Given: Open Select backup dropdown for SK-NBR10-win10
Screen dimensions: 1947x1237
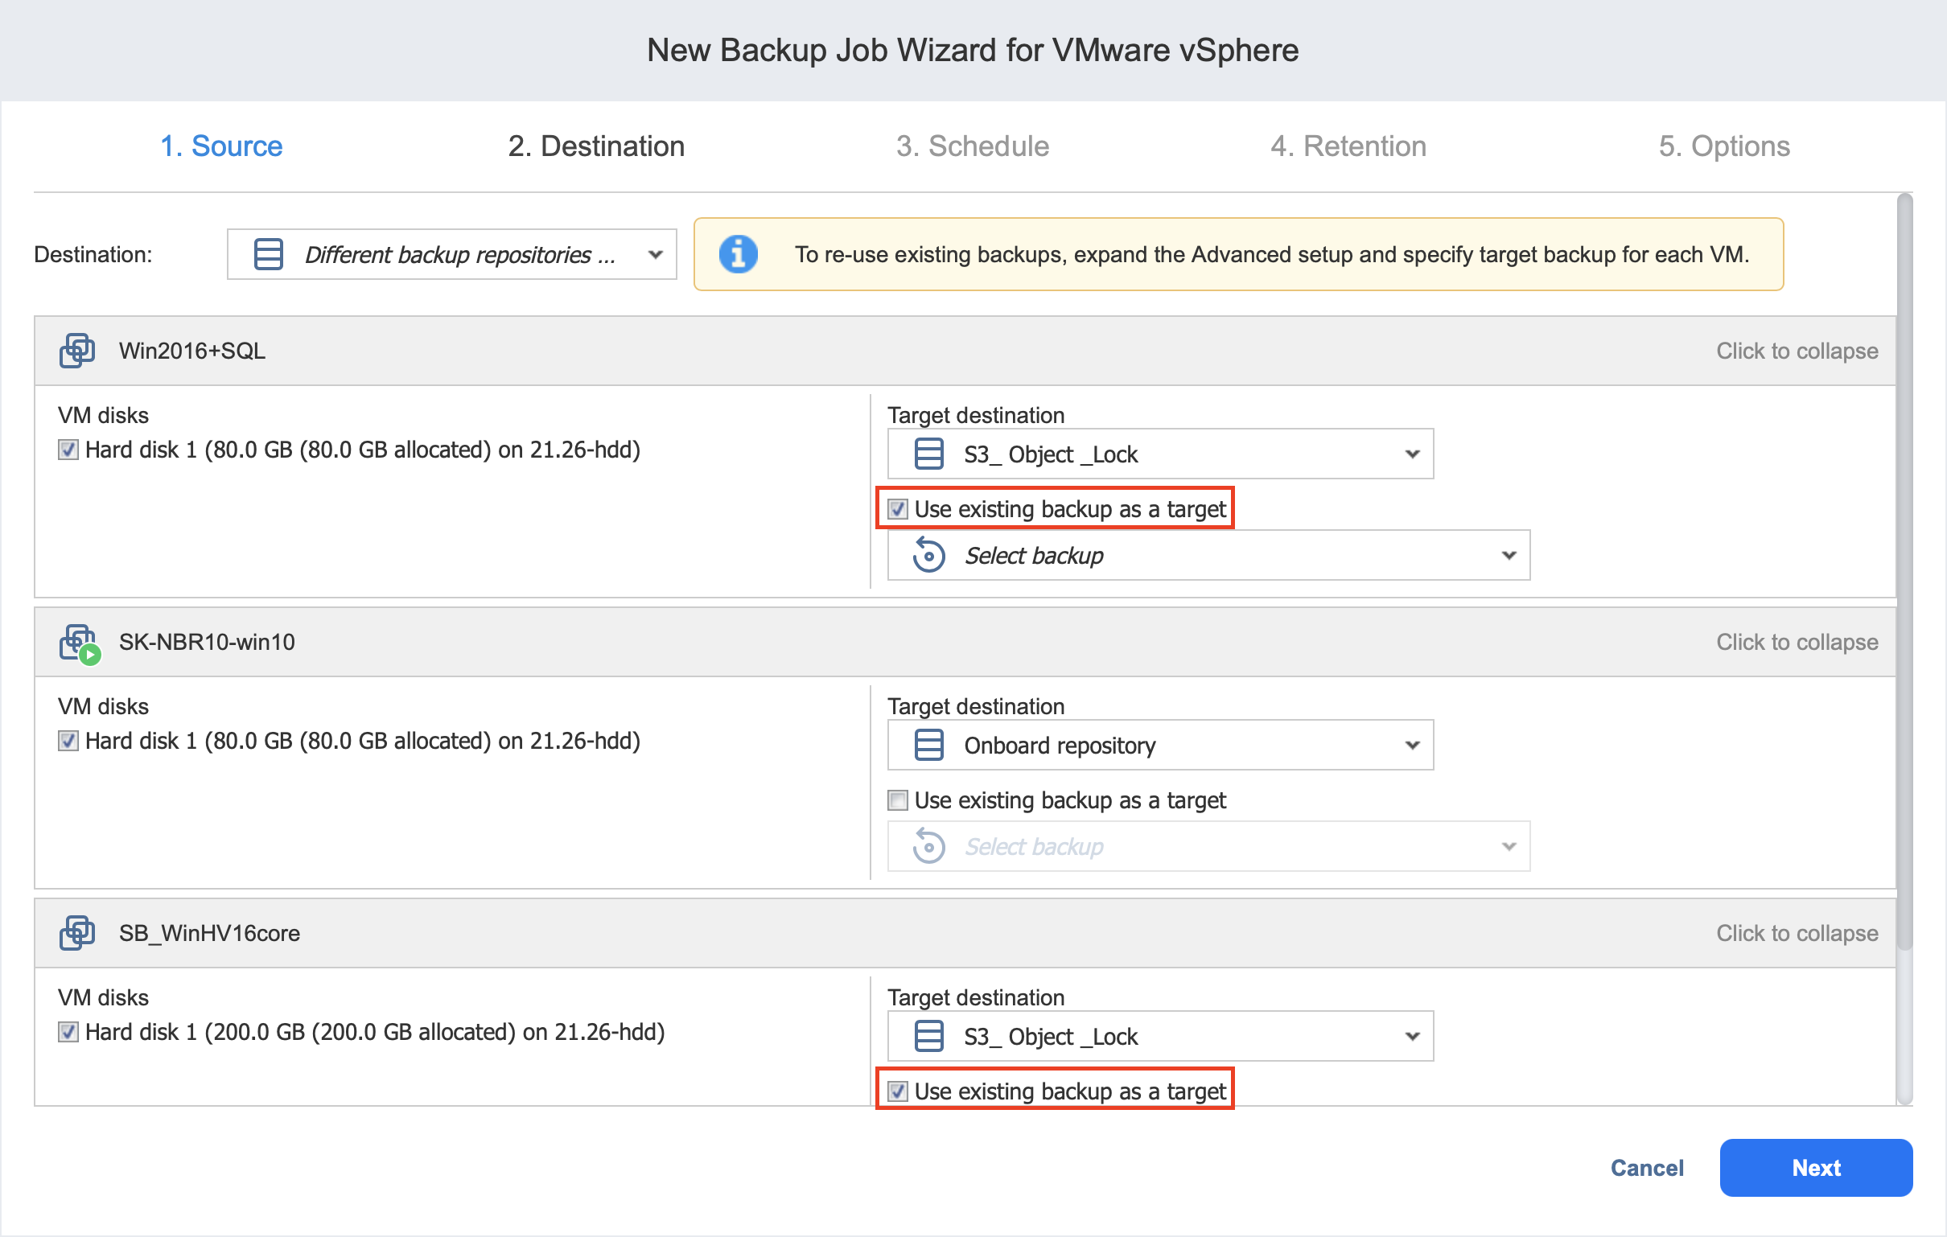Looking at the screenshot, I should pyautogui.click(x=1208, y=845).
